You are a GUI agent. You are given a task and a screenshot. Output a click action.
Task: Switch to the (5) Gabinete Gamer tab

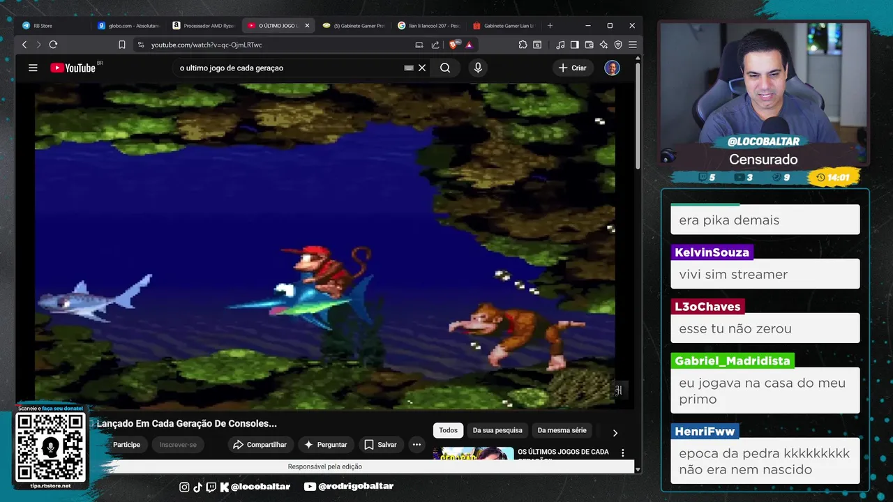pos(353,26)
